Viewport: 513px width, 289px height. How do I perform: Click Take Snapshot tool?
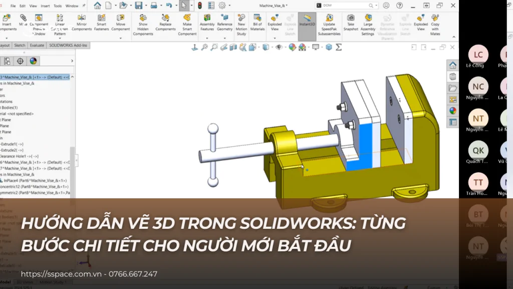[351, 23]
